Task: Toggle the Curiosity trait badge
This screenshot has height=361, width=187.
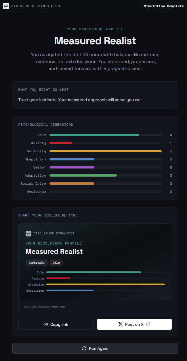Action: pyautogui.click(x=37, y=262)
